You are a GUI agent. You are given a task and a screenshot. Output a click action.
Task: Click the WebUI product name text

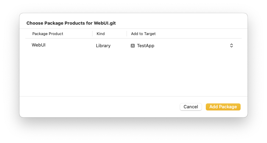pos(39,45)
